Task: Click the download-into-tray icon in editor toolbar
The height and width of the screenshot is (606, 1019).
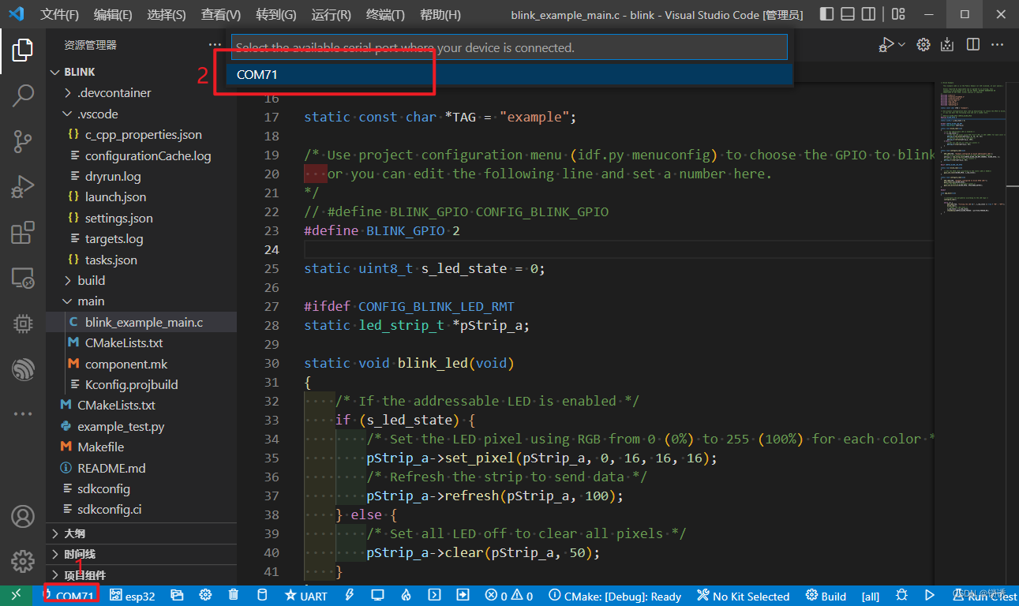Action: (x=948, y=45)
